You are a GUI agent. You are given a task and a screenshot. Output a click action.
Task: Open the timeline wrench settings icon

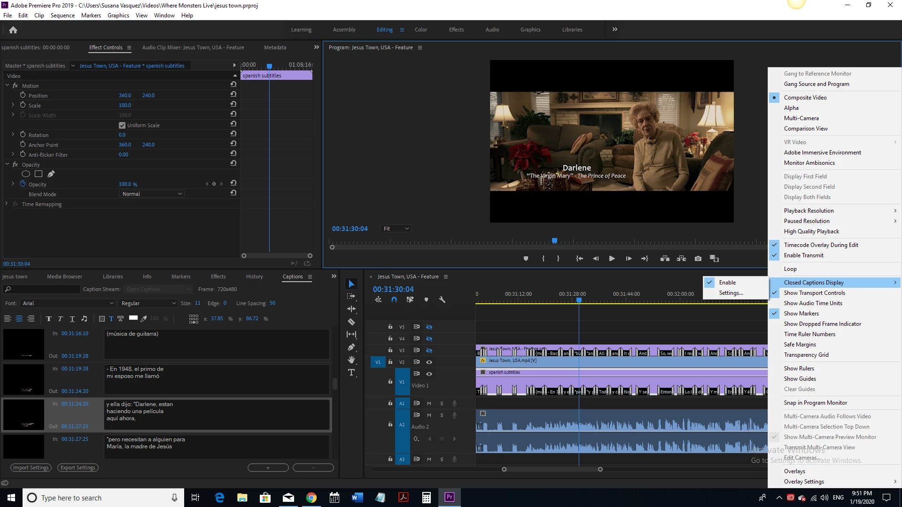[x=442, y=300]
